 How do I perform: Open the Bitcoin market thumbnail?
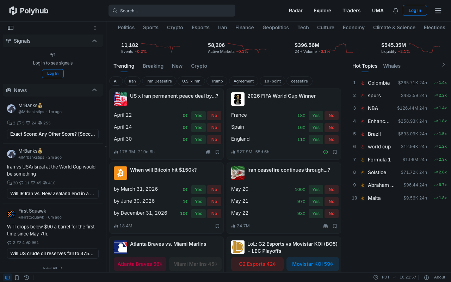pyautogui.click(x=121, y=173)
